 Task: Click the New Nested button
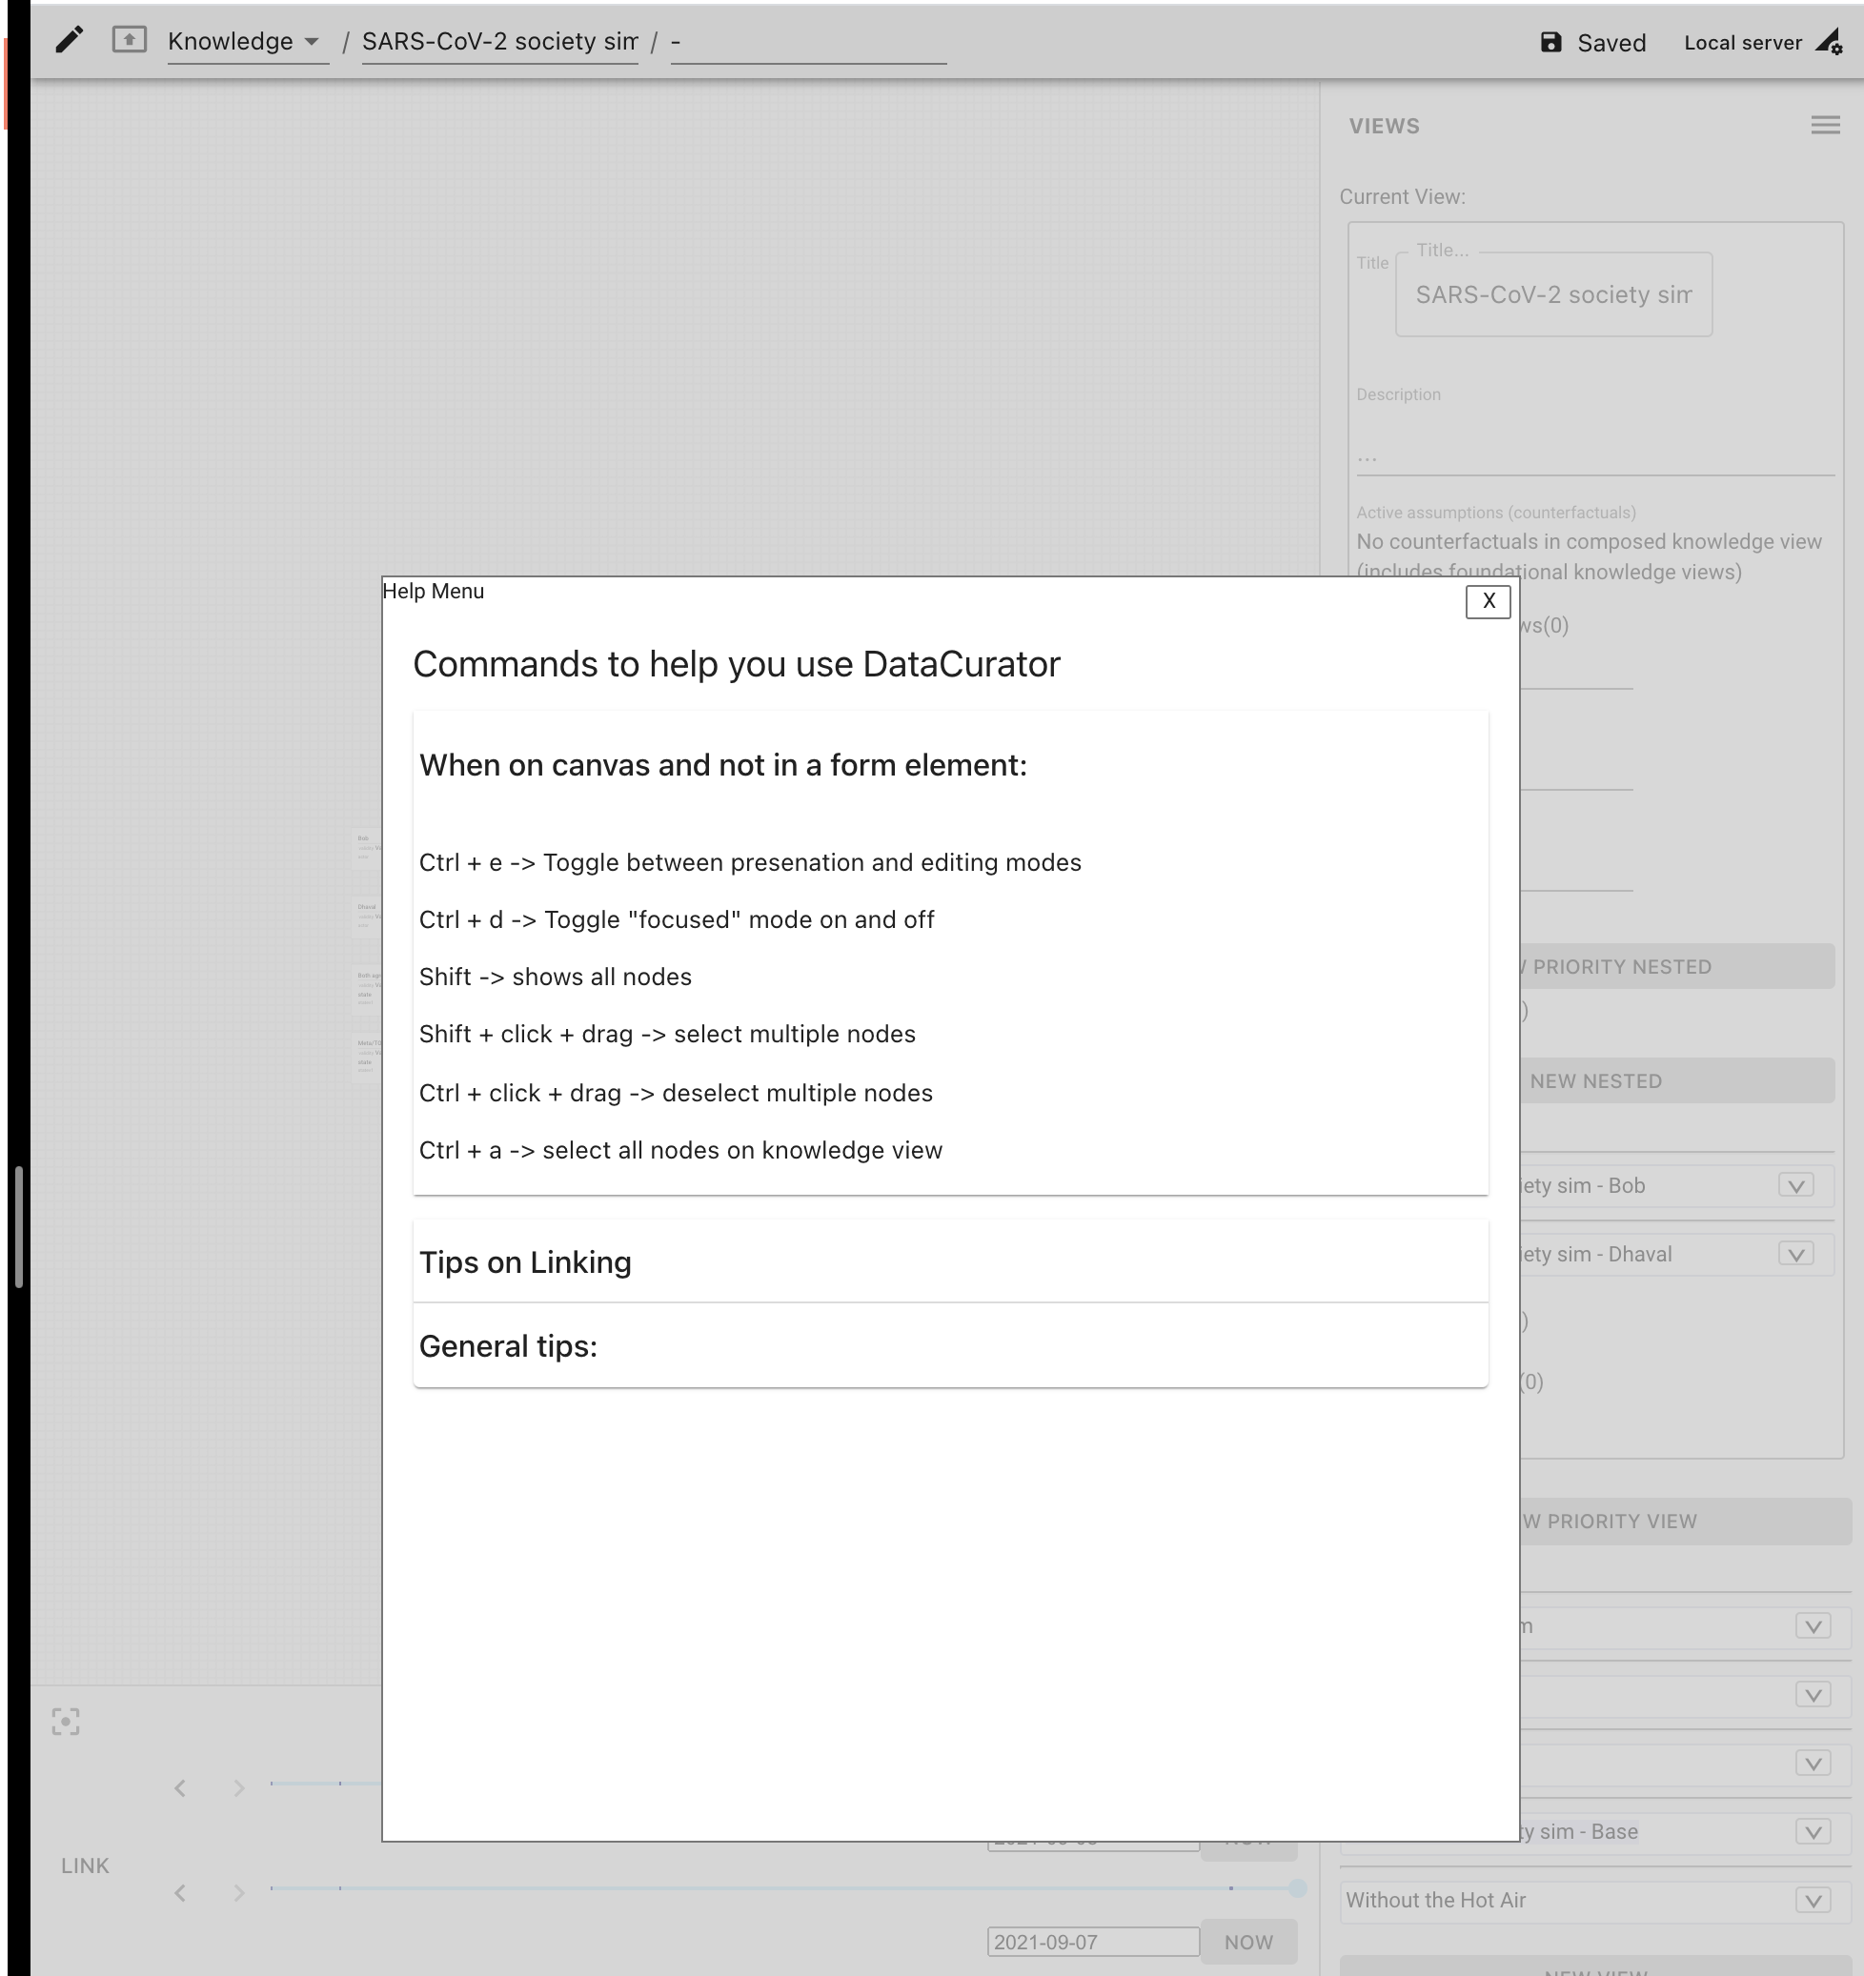coord(1676,1080)
